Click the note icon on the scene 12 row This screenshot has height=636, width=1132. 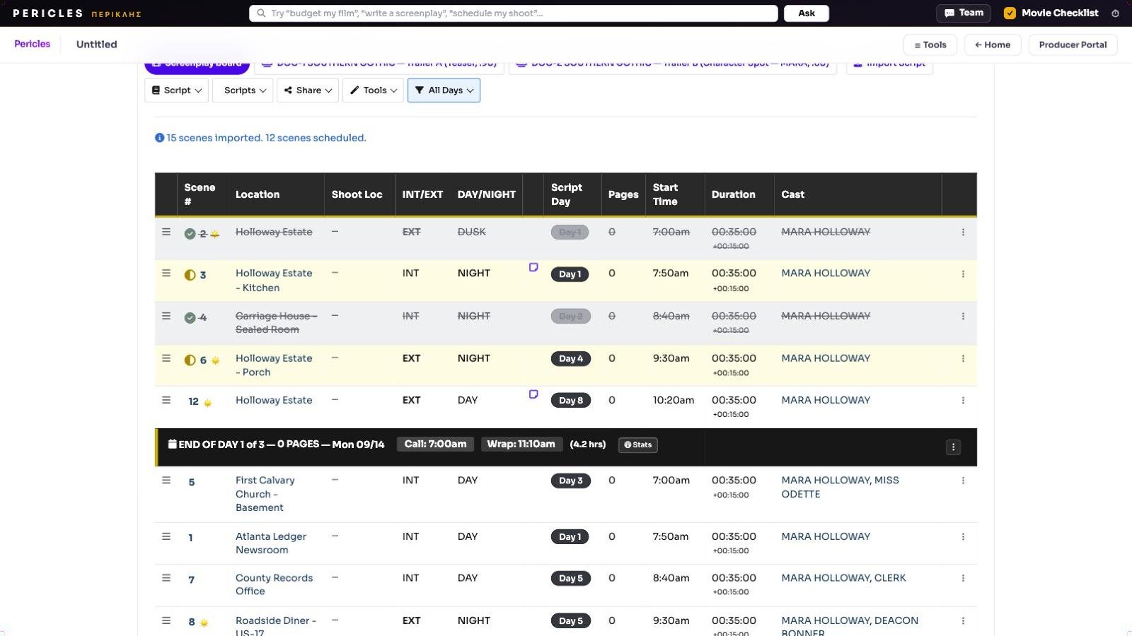[x=533, y=394]
